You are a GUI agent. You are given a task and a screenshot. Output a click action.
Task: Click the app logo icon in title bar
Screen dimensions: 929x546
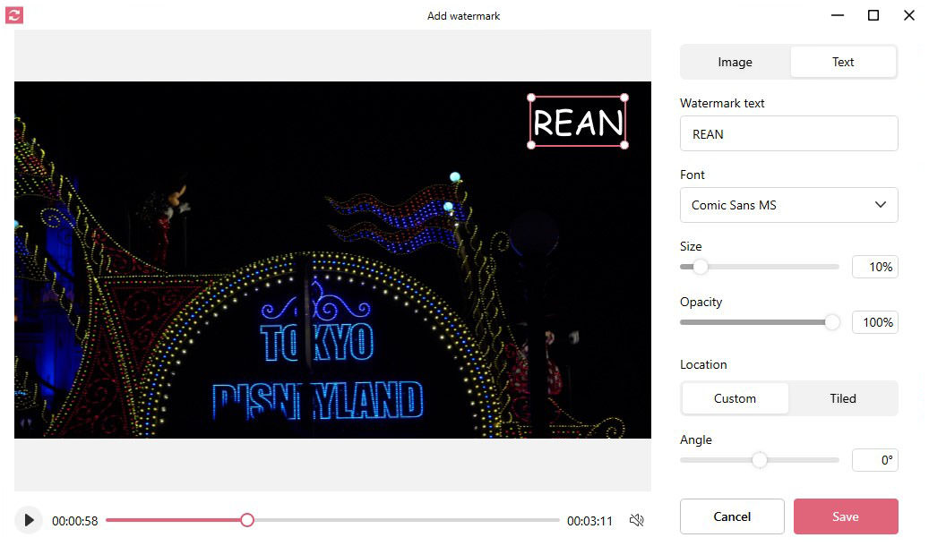(x=14, y=15)
